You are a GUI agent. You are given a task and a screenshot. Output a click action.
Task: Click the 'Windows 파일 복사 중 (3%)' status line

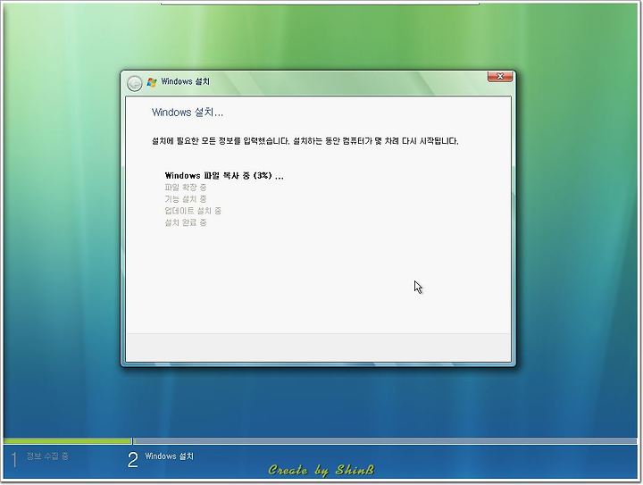(224, 176)
